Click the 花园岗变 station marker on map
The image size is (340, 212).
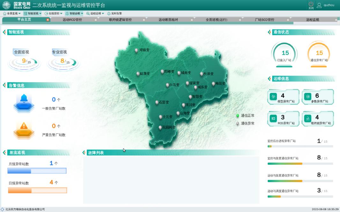point(160,127)
